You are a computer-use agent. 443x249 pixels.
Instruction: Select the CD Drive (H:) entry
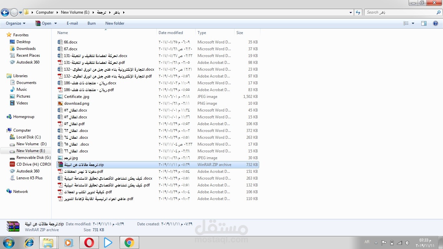[34, 164]
